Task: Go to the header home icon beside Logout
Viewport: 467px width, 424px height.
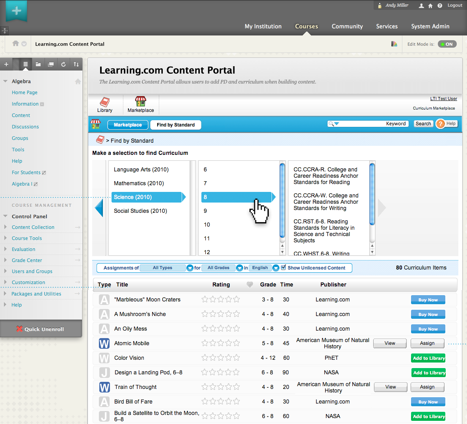Action: point(430,6)
